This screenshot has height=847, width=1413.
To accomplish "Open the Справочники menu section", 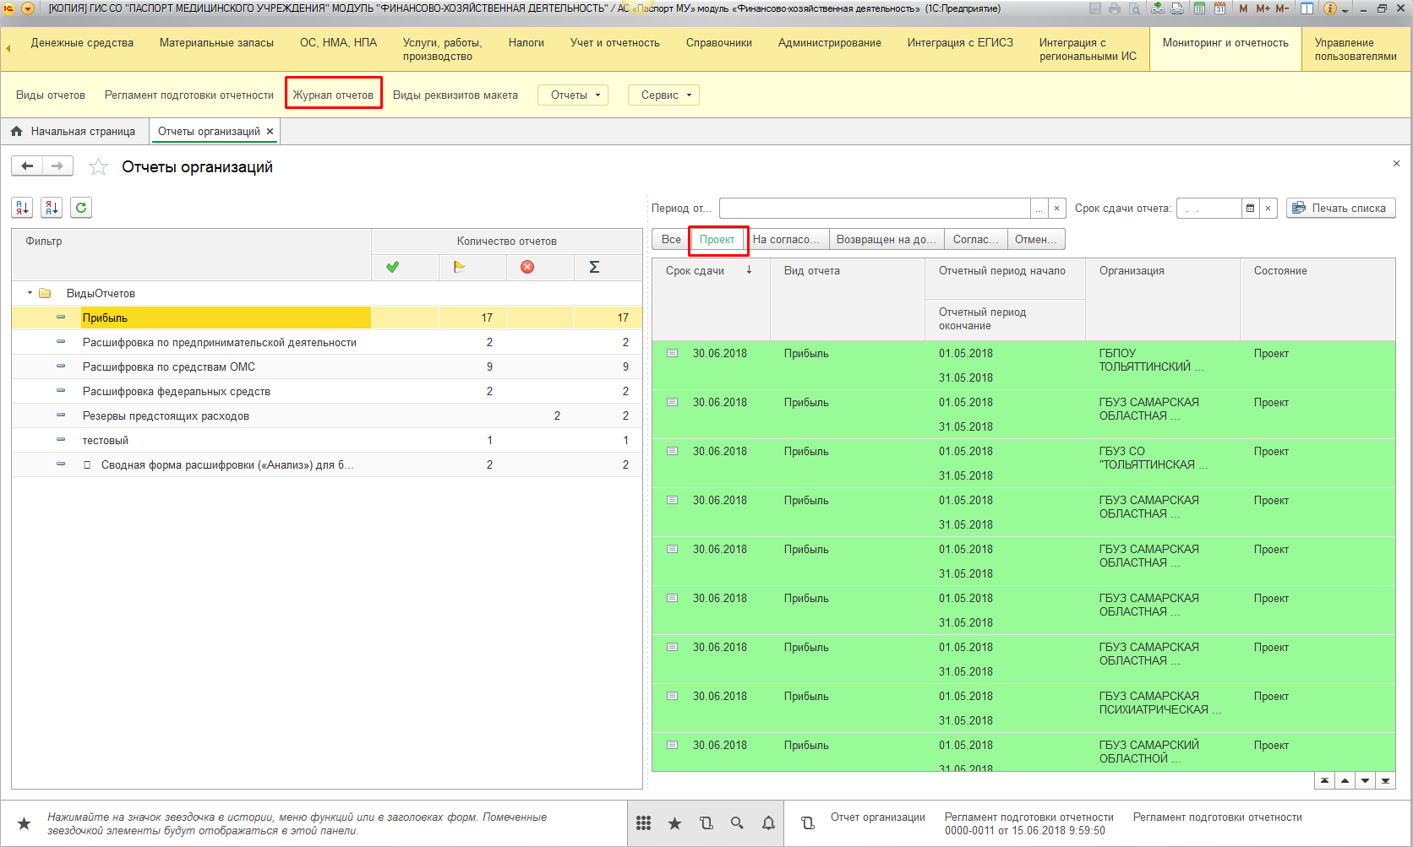I will (x=718, y=43).
